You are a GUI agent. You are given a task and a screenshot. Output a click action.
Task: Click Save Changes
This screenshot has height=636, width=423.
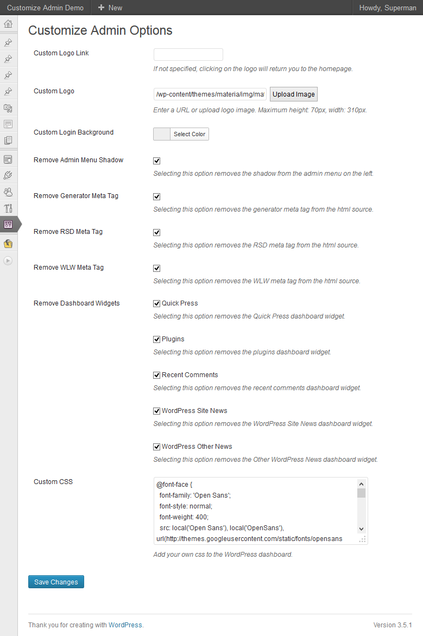pyautogui.click(x=56, y=582)
